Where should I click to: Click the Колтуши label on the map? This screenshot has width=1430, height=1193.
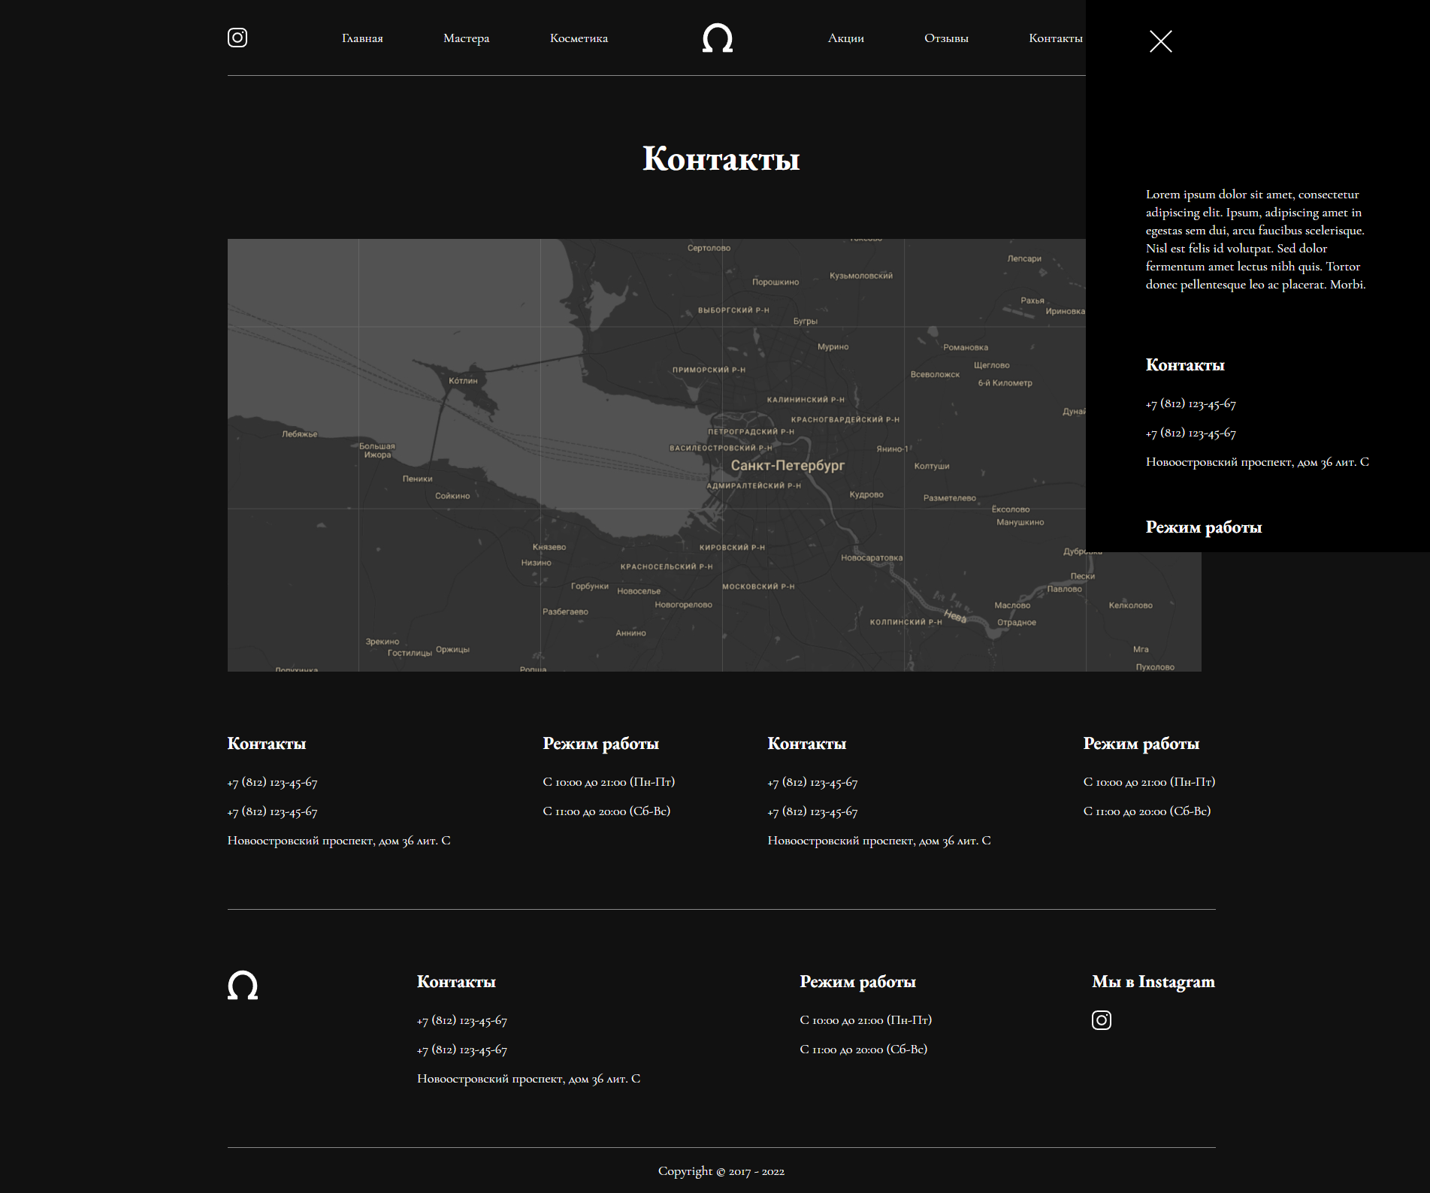932,467
